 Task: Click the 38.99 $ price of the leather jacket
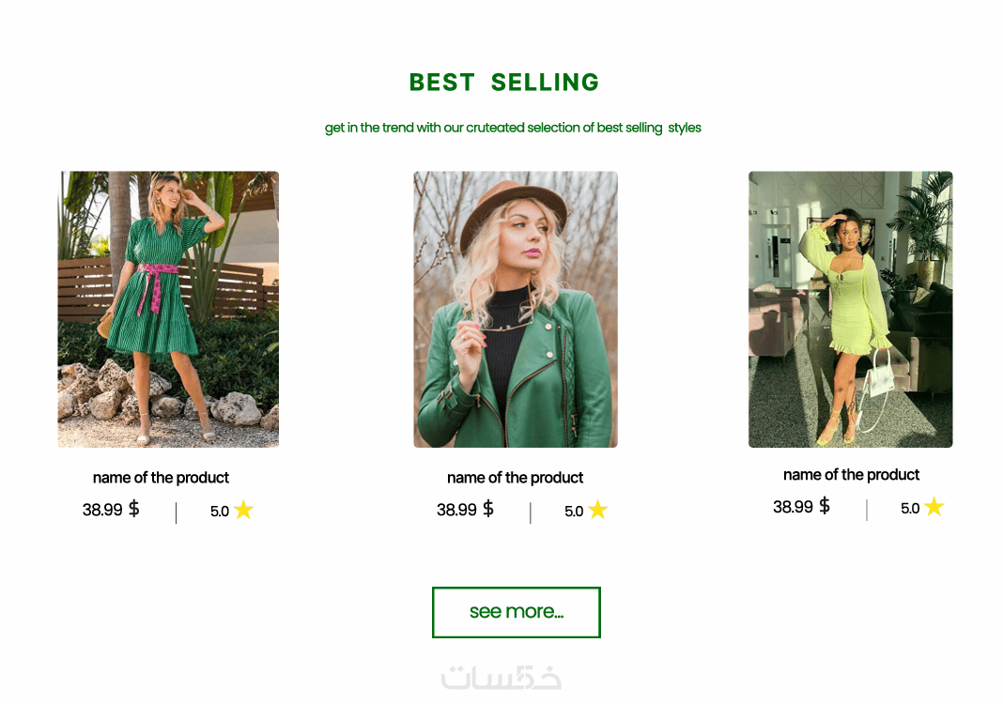tap(465, 510)
